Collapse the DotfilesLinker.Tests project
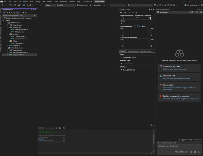This screenshot has width=203, height=156. pos(6,48)
